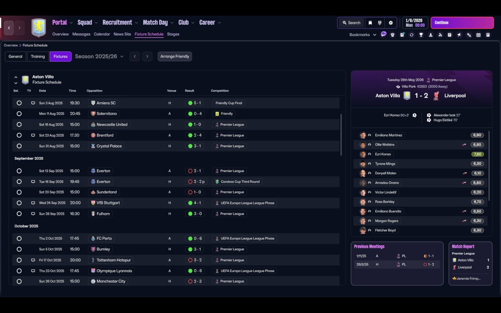This screenshot has width=501, height=313.
Task: Open the News Site subtab
Action: coord(122,34)
